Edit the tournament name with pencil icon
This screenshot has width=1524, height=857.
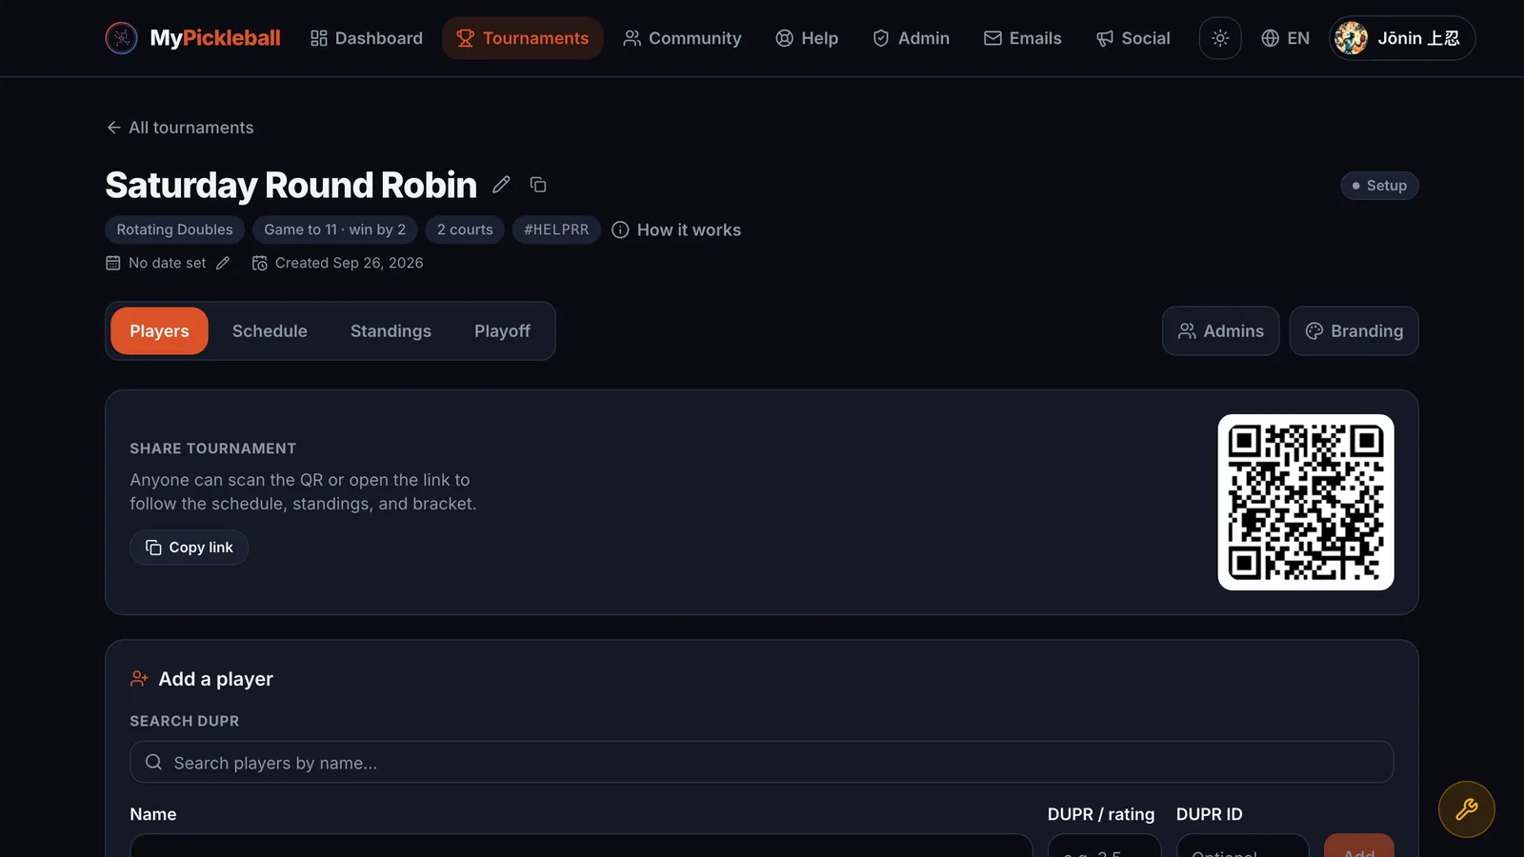coord(501,185)
